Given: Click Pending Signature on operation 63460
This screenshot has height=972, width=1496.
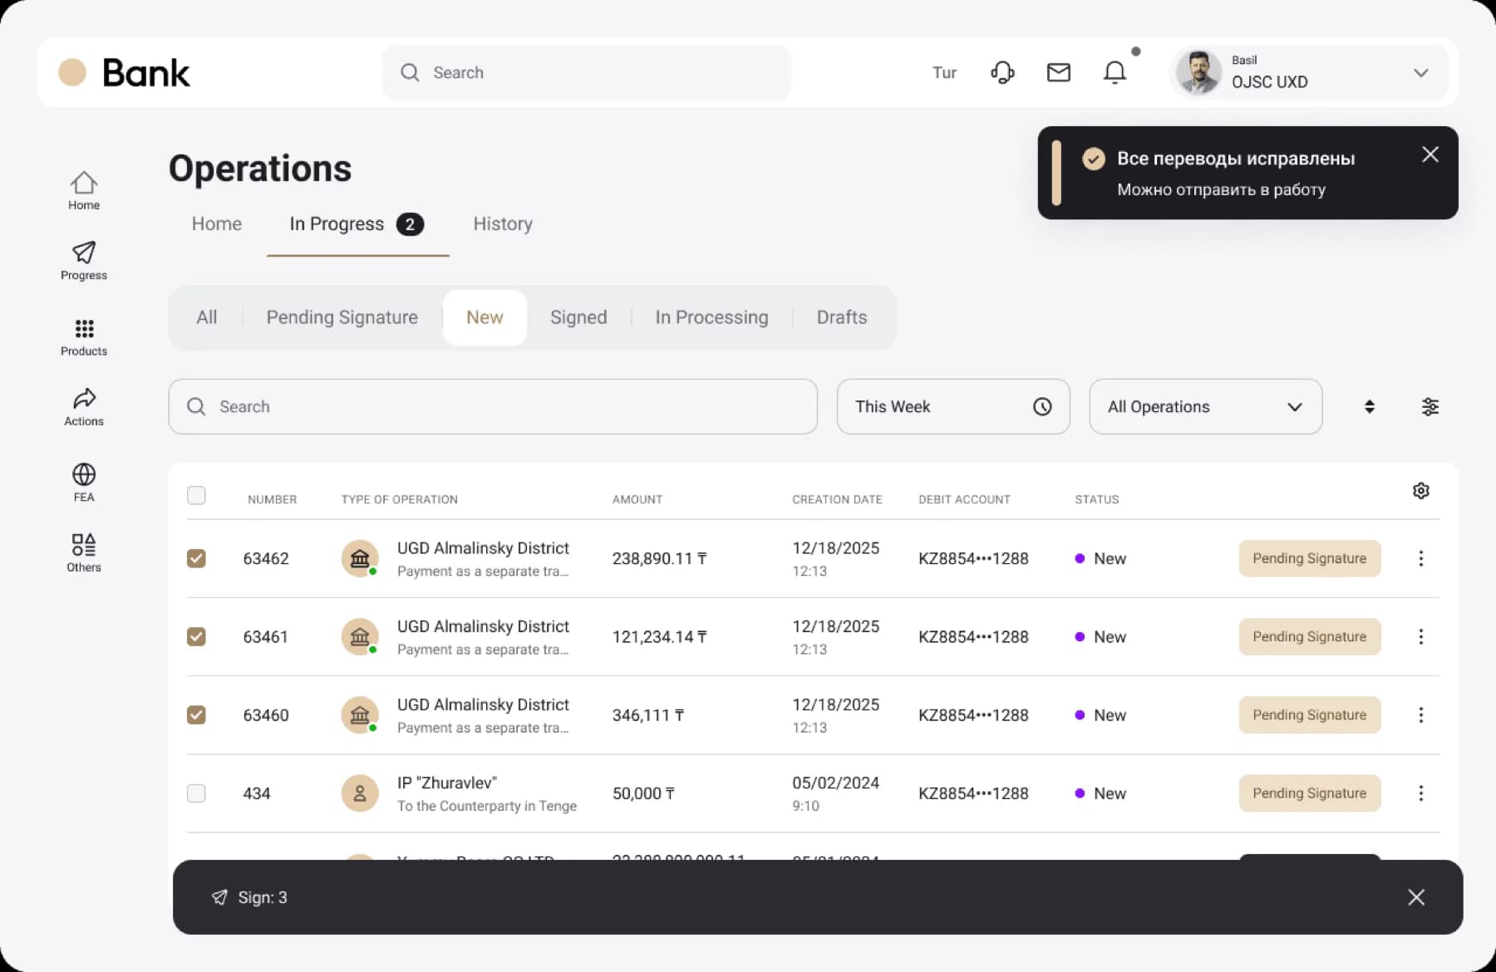Looking at the screenshot, I should point(1309,714).
